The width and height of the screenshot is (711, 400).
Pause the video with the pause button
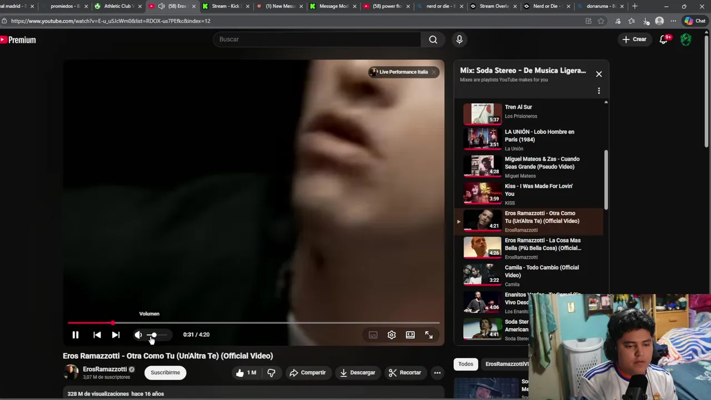pos(76,335)
